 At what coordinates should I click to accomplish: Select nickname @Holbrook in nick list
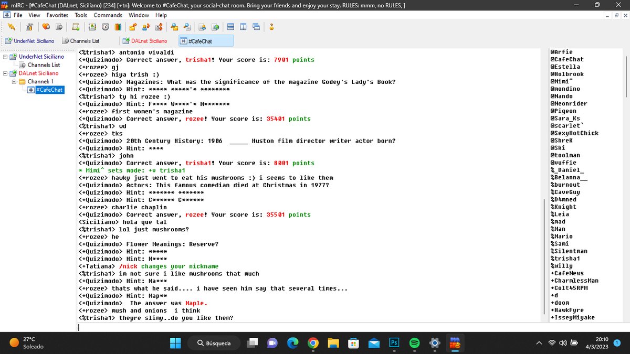click(567, 74)
